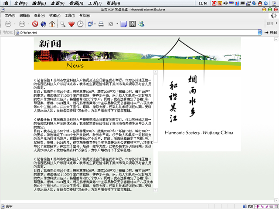
Task: Click the news panel vertical scrollbar thumb
Action: click(155, 108)
